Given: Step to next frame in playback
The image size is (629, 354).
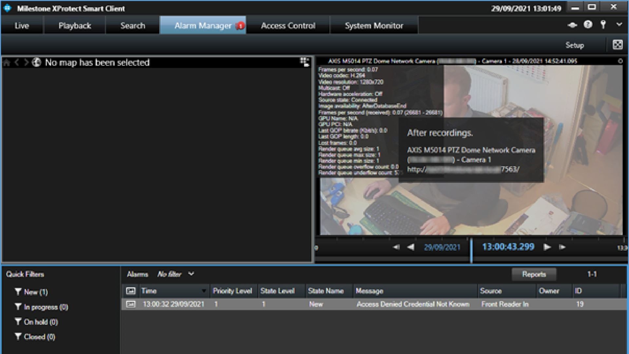Looking at the screenshot, I should pos(562,247).
